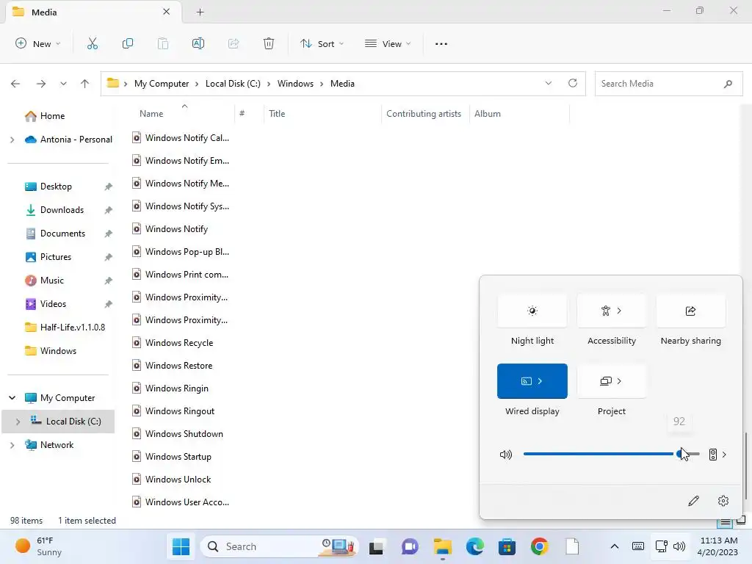Open the New dropdown menu
752x564 pixels.
tap(38, 43)
